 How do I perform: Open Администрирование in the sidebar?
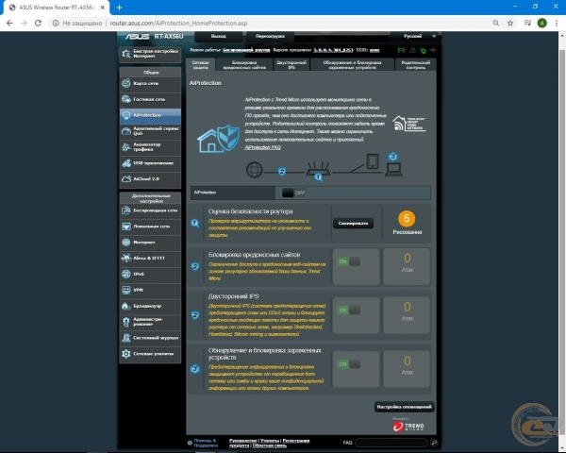[x=150, y=322]
